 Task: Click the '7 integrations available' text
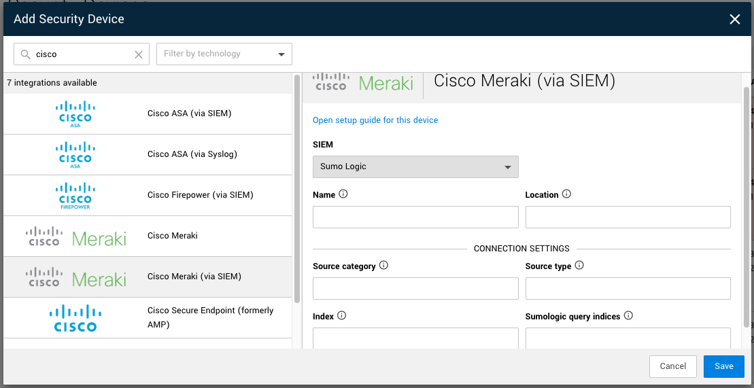pyautogui.click(x=52, y=83)
